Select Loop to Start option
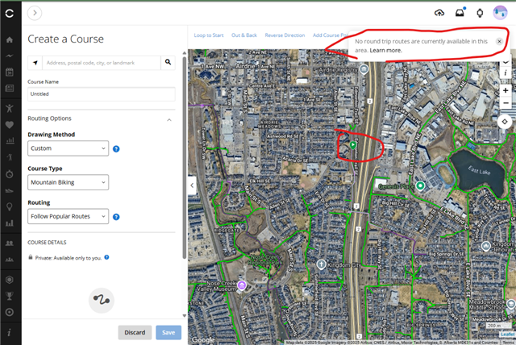The height and width of the screenshot is (345, 516). (x=209, y=35)
